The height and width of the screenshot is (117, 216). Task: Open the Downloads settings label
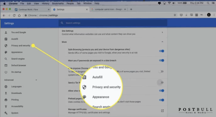click(x=16, y=93)
